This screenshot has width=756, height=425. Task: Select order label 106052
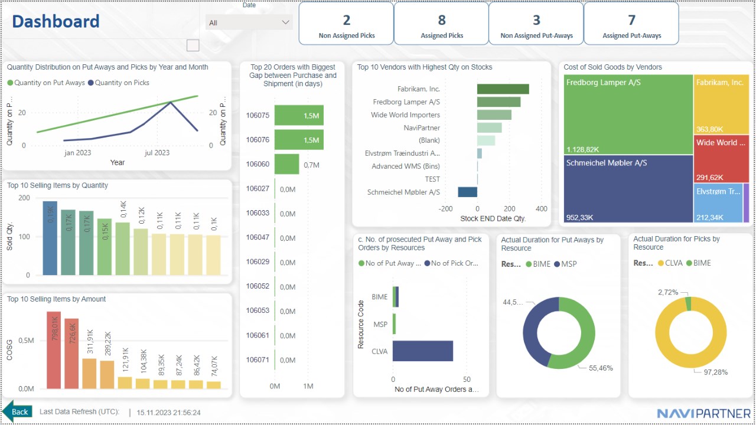click(258, 286)
